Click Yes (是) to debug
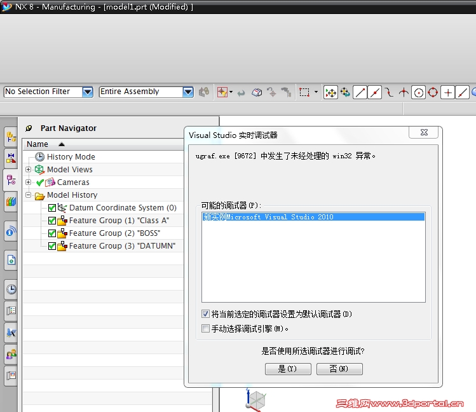The image size is (476, 412). coord(288,369)
